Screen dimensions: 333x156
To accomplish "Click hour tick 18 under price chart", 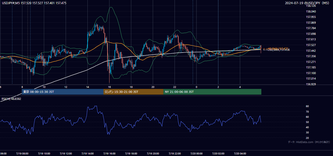I will pos(131,87).
